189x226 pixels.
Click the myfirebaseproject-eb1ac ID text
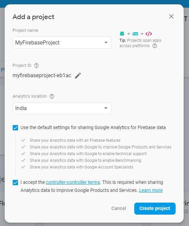[x=42, y=75]
